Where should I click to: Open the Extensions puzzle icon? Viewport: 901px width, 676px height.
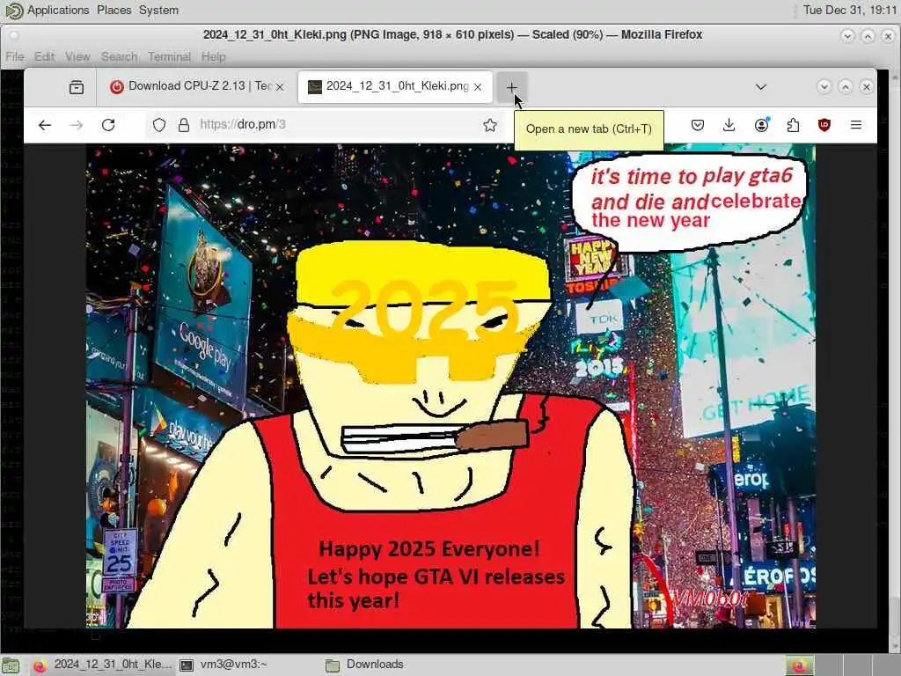pyautogui.click(x=793, y=125)
